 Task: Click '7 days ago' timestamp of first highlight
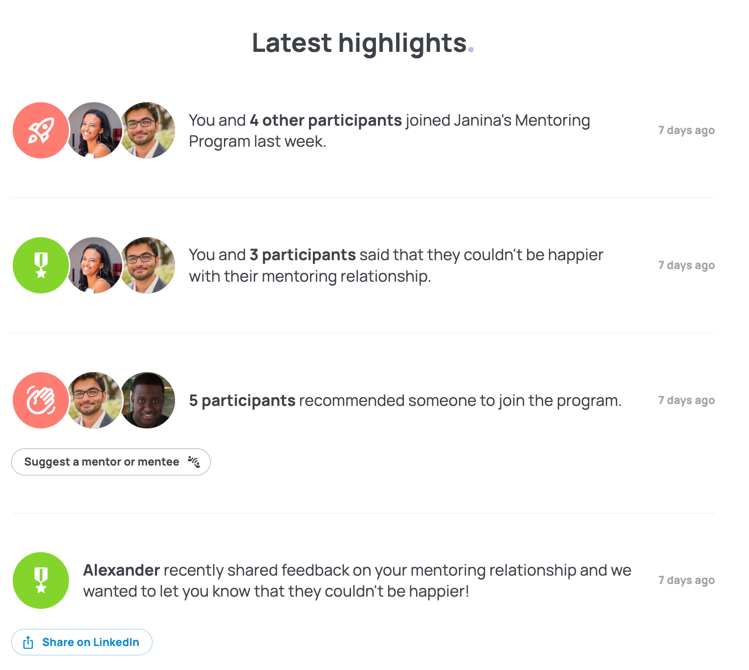pos(686,130)
